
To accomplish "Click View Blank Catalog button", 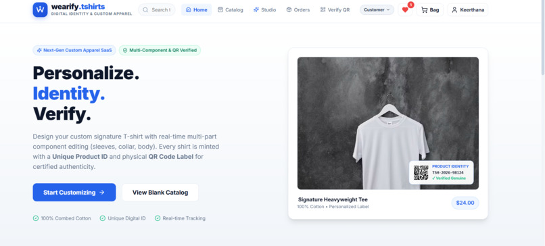I will click(160, 192).
